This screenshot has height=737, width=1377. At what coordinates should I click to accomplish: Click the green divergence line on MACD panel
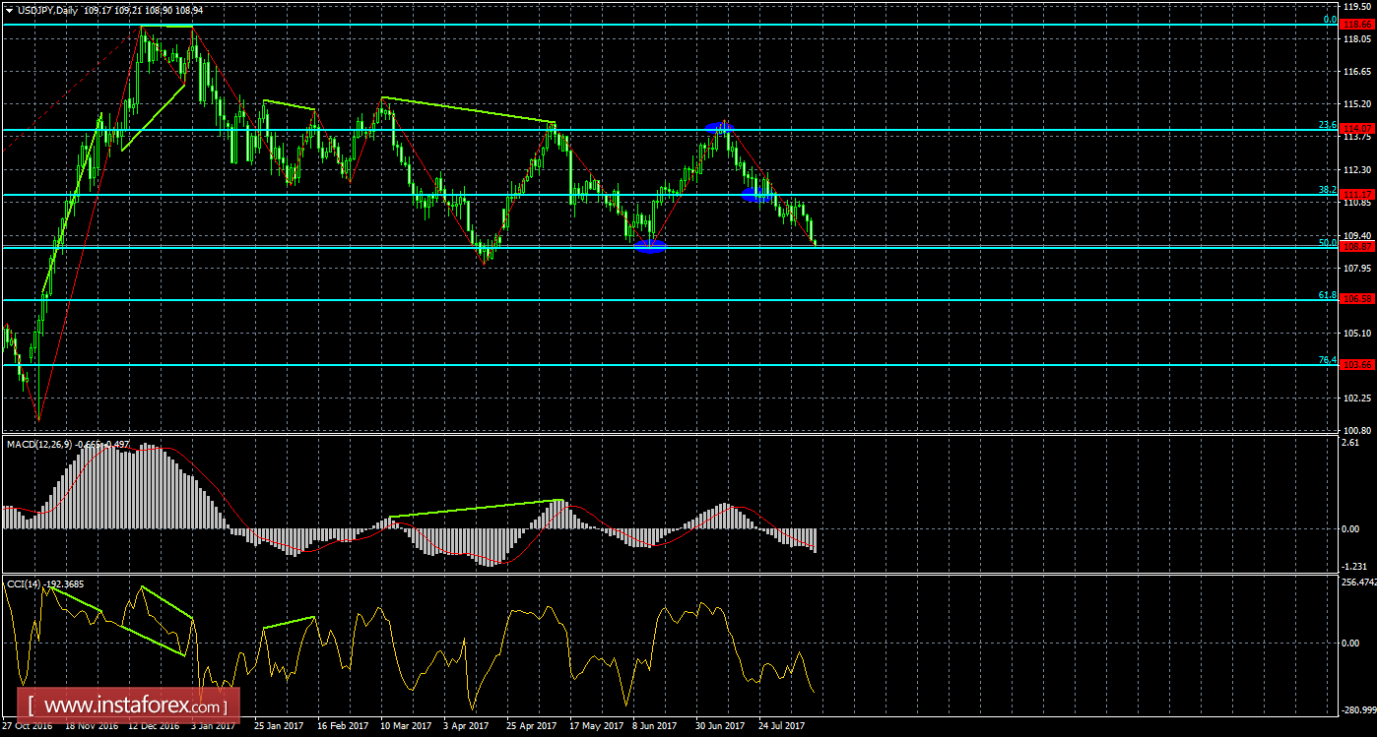(x=477, y=509)
